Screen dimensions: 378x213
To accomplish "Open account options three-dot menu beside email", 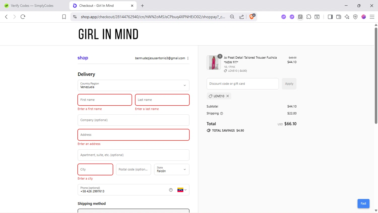I will pos(188,58).
